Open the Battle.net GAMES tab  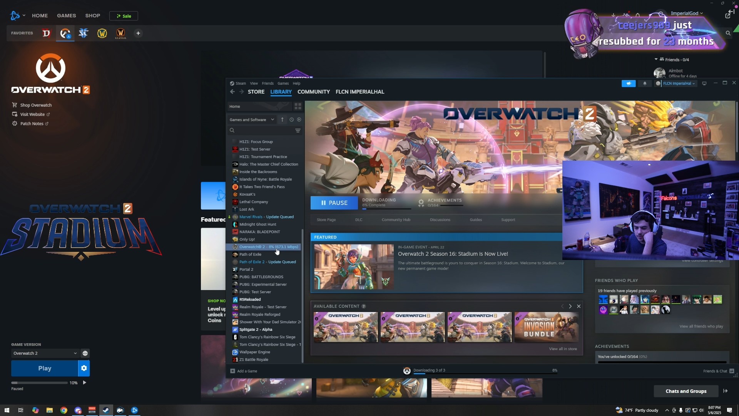coord(67,16)
